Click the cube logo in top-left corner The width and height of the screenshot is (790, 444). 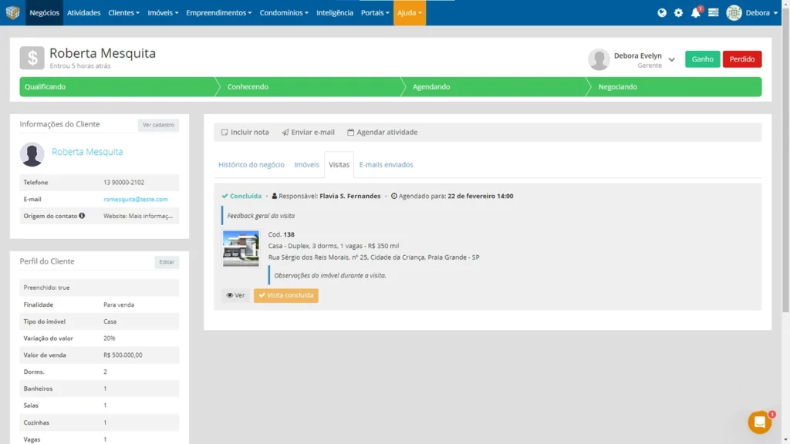pos(12,12)
